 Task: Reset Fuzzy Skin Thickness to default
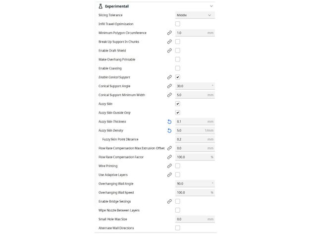169,121
